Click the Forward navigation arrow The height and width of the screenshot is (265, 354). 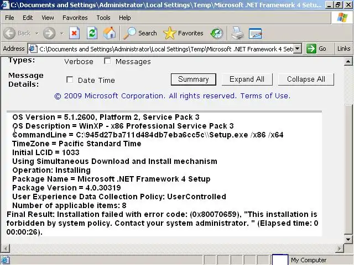[49, 33]
